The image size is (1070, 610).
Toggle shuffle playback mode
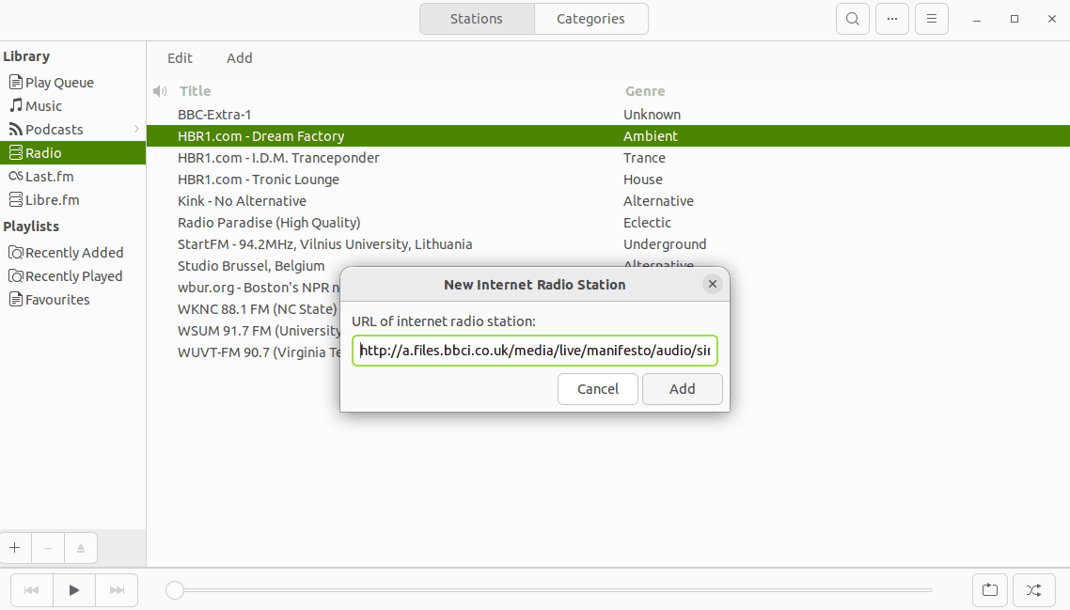tap(1034, 589)
